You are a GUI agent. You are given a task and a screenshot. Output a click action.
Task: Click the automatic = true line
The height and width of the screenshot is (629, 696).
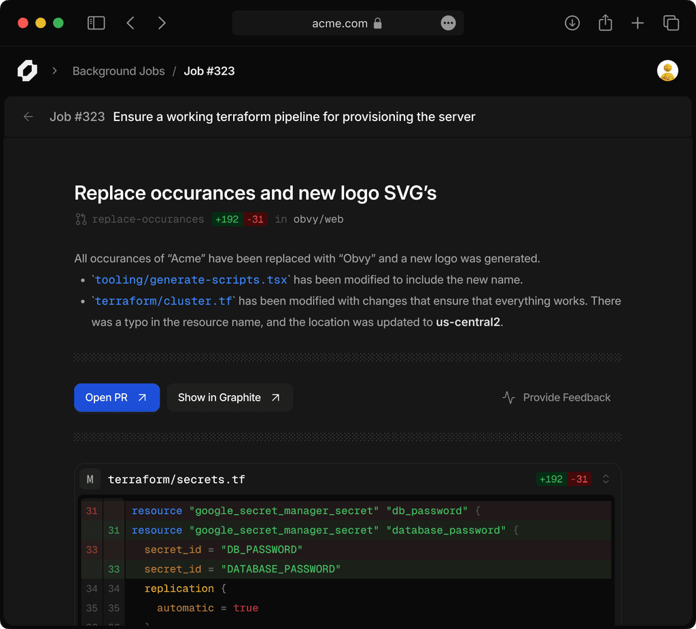[346, 608]
